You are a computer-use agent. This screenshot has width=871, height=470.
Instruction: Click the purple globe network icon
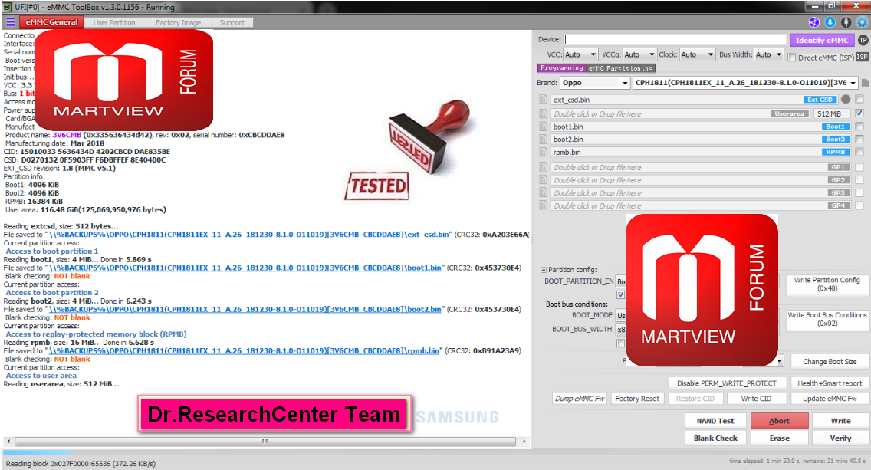813,22
